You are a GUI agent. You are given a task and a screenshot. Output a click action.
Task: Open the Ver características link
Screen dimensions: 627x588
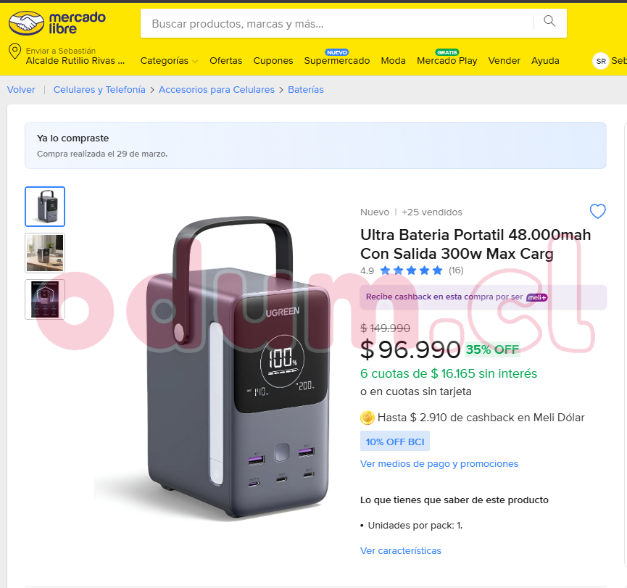(401, 551)
